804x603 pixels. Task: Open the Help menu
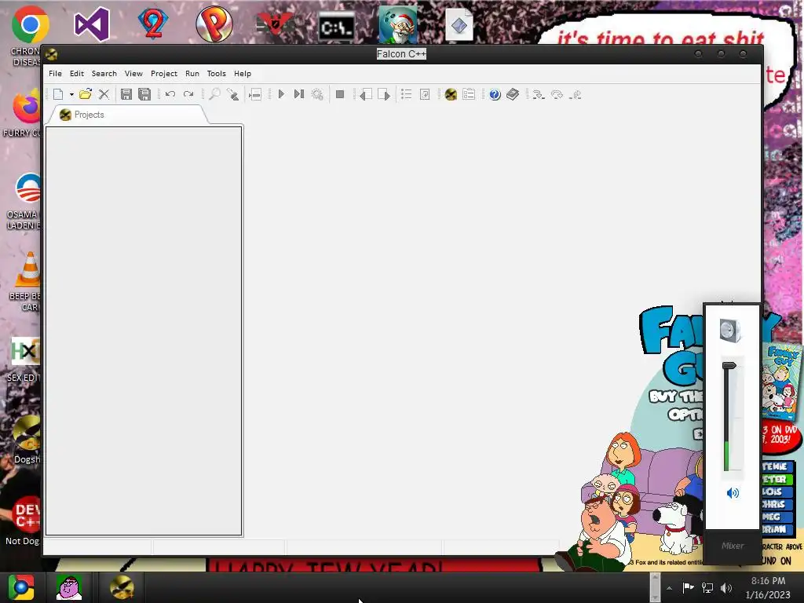click(x=243, y=73)
